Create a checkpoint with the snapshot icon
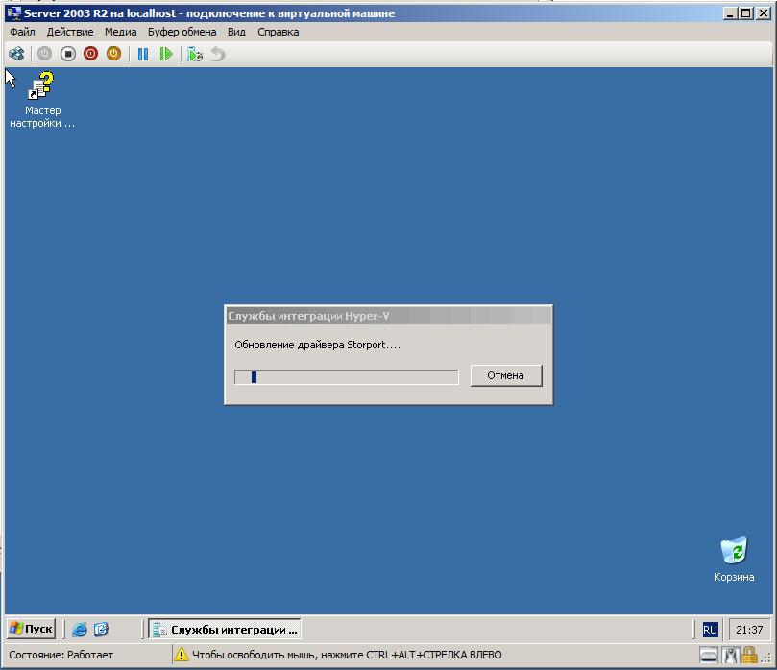The width and height of the screenshot is (777, 670). tap(195, 54)
